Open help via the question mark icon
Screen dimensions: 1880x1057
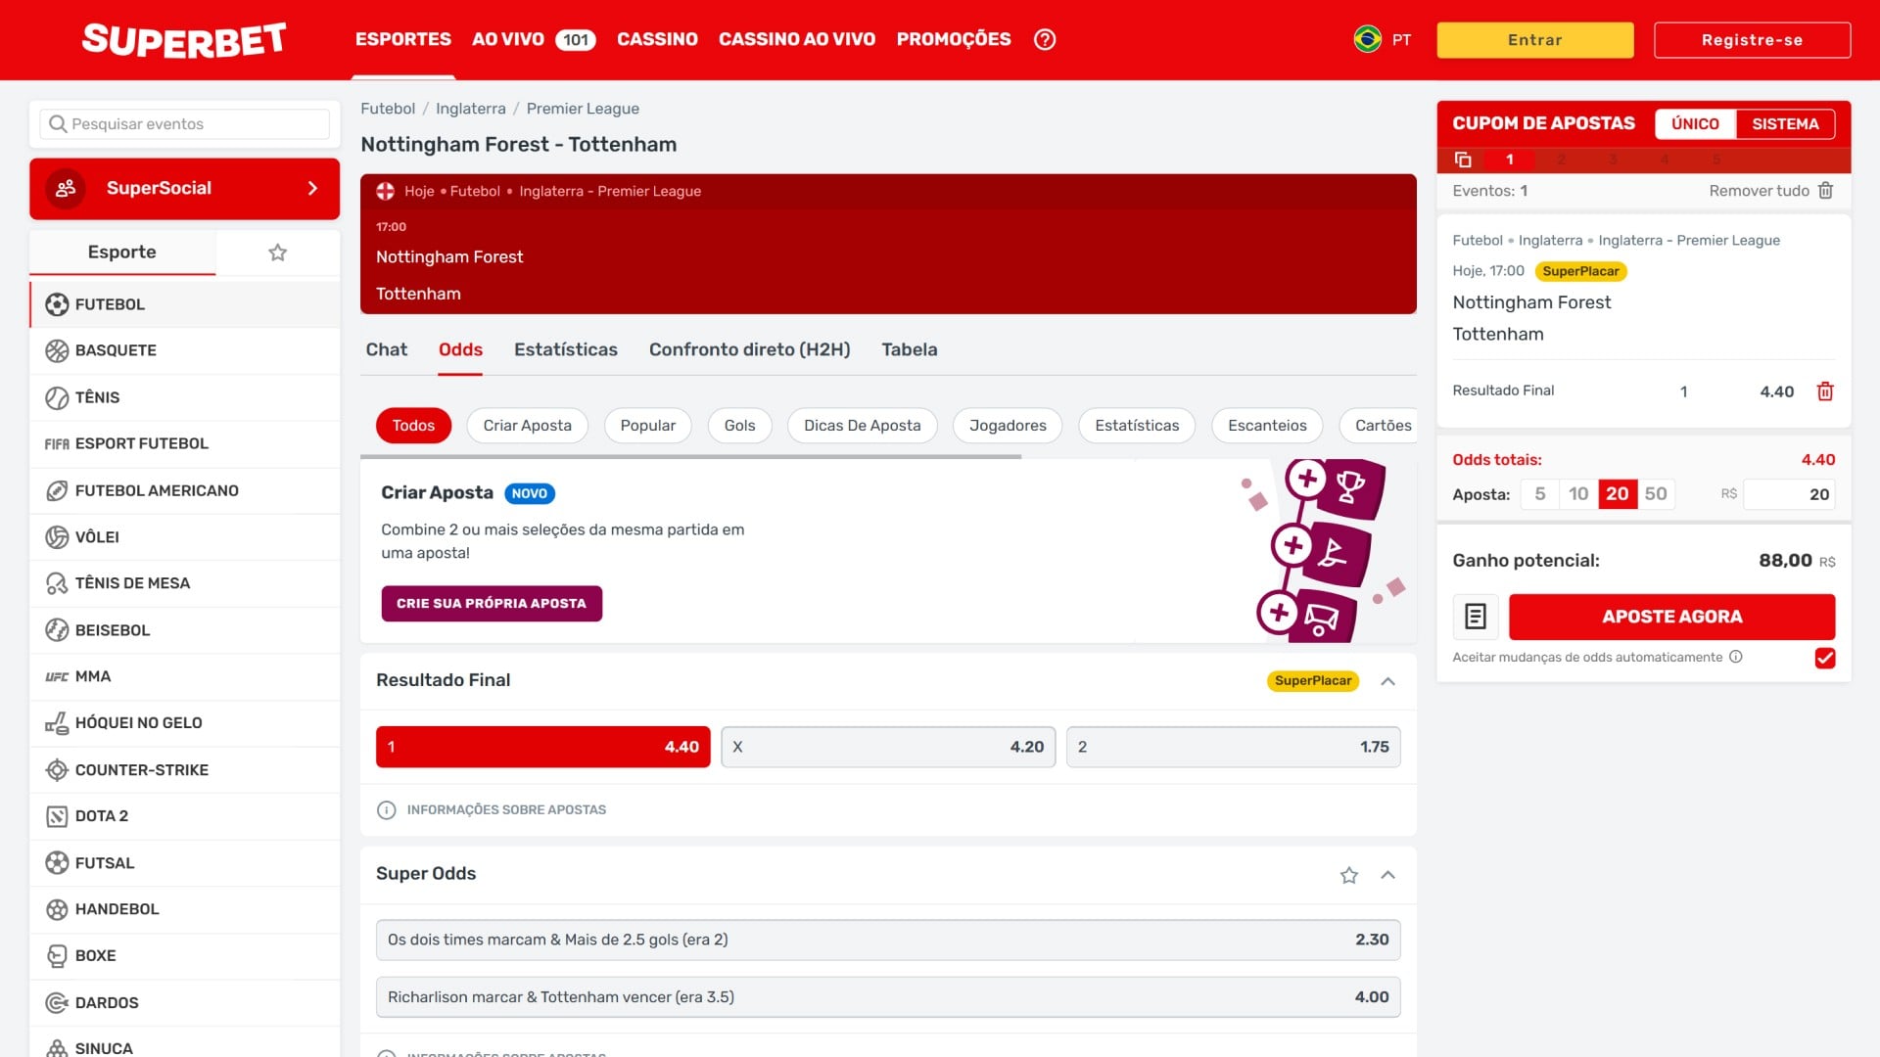click(1044, 39)
